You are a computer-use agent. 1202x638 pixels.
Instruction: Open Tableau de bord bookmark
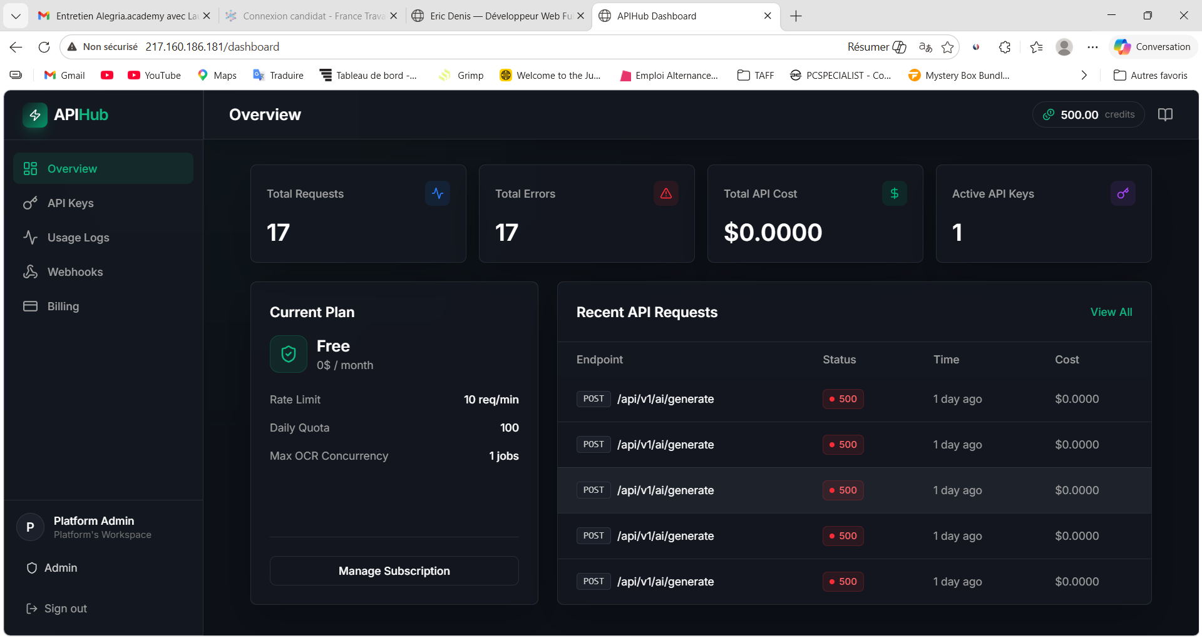pos(368,75)
